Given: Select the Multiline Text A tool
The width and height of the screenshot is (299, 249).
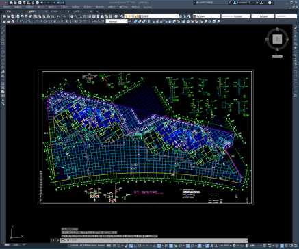Looking at the screenshot, I should 3,100.
